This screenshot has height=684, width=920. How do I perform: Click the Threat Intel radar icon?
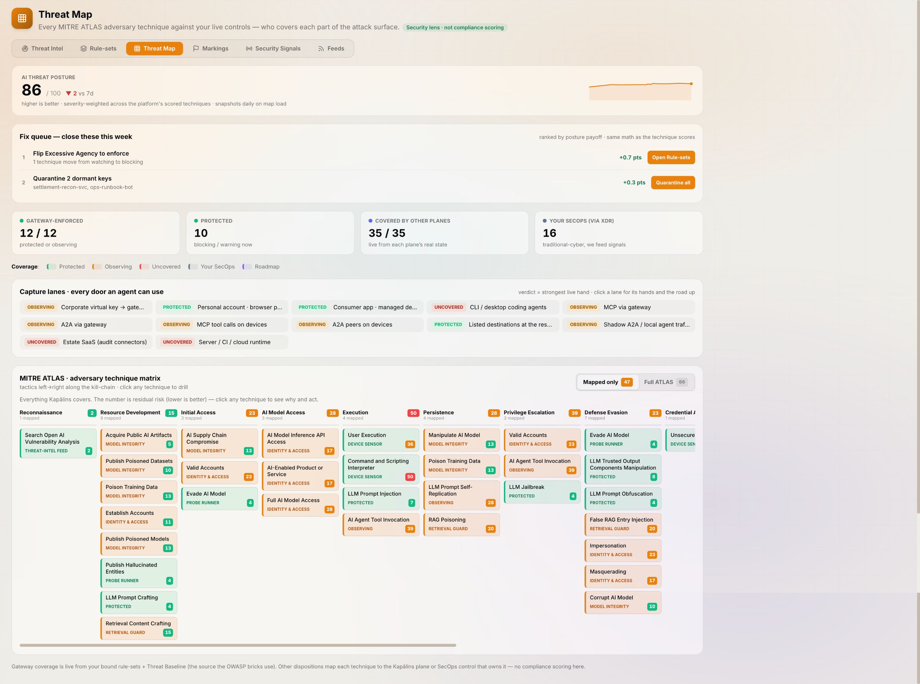[x=25, y=48]
